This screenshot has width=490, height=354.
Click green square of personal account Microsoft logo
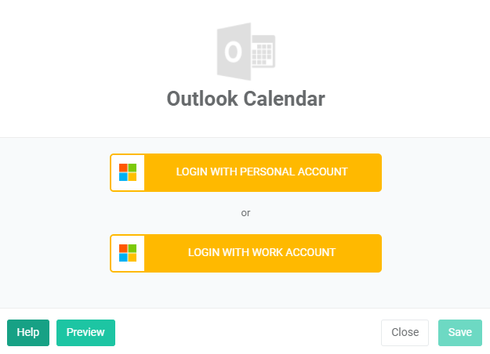pos(132,168)
